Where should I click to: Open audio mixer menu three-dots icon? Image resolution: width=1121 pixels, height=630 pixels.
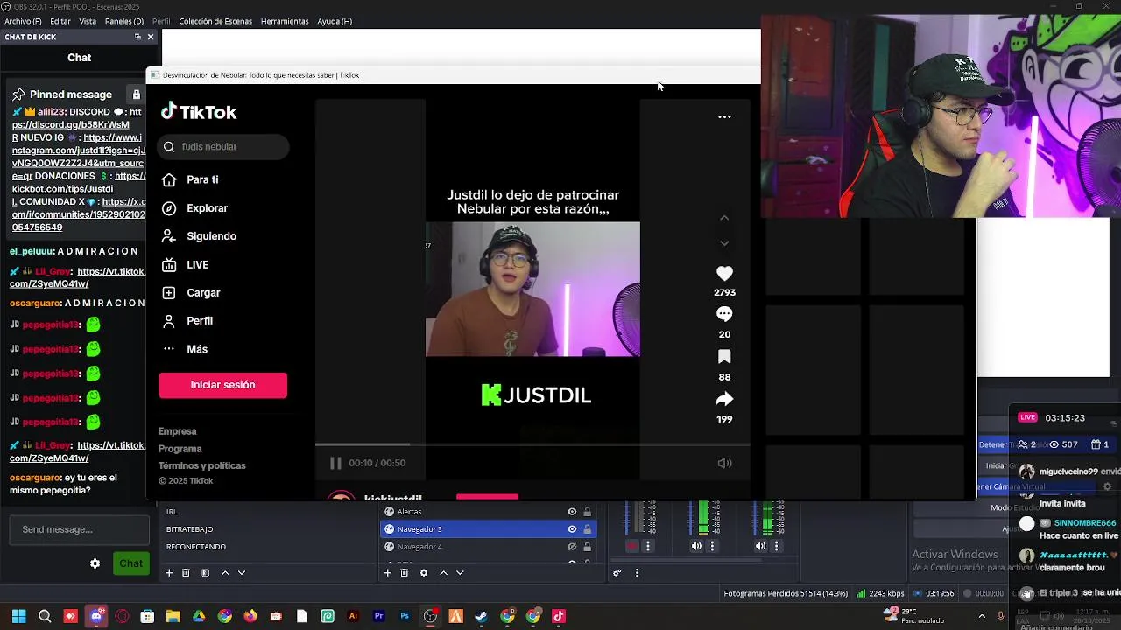pyautogui.click(x=637, y=573)
